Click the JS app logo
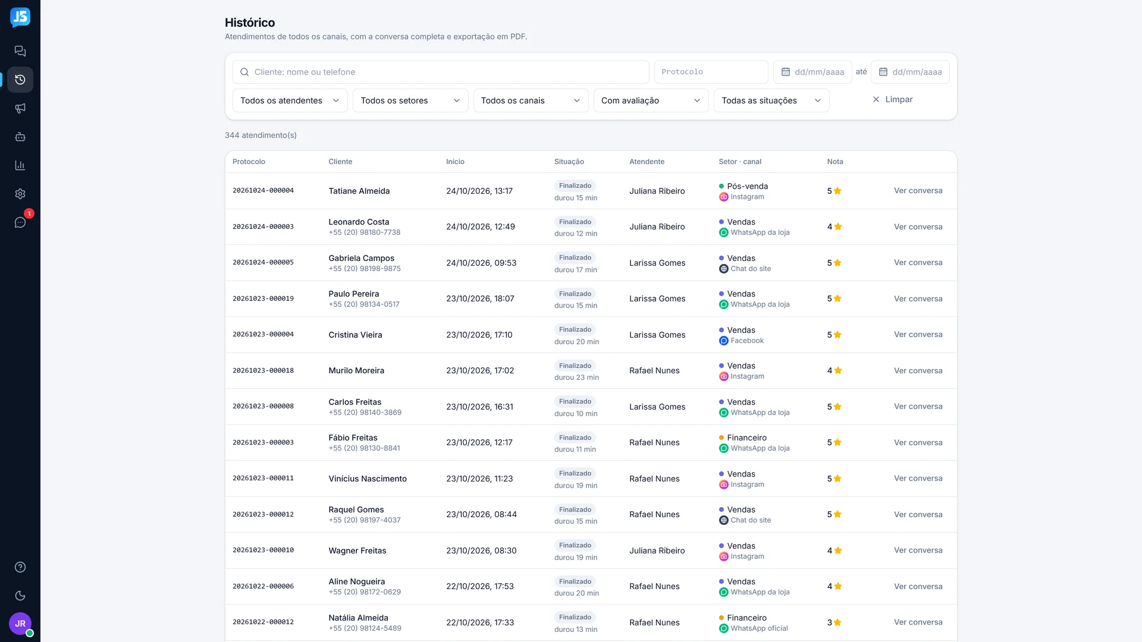1142x642 pixels. [20, 17]
